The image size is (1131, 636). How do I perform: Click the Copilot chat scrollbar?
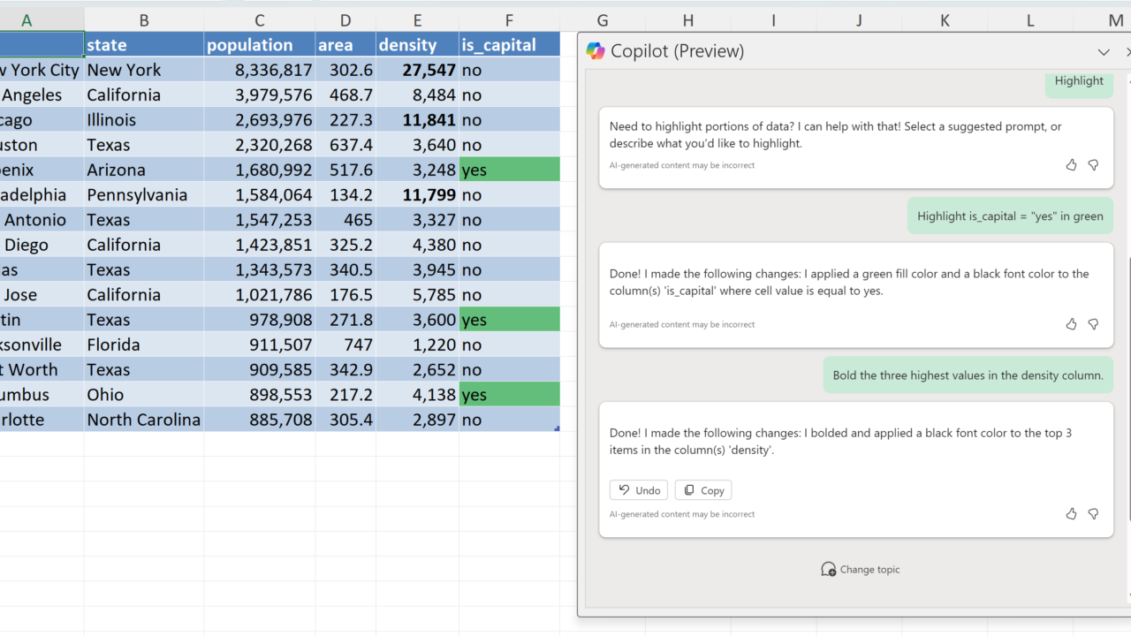[1127, 389]
